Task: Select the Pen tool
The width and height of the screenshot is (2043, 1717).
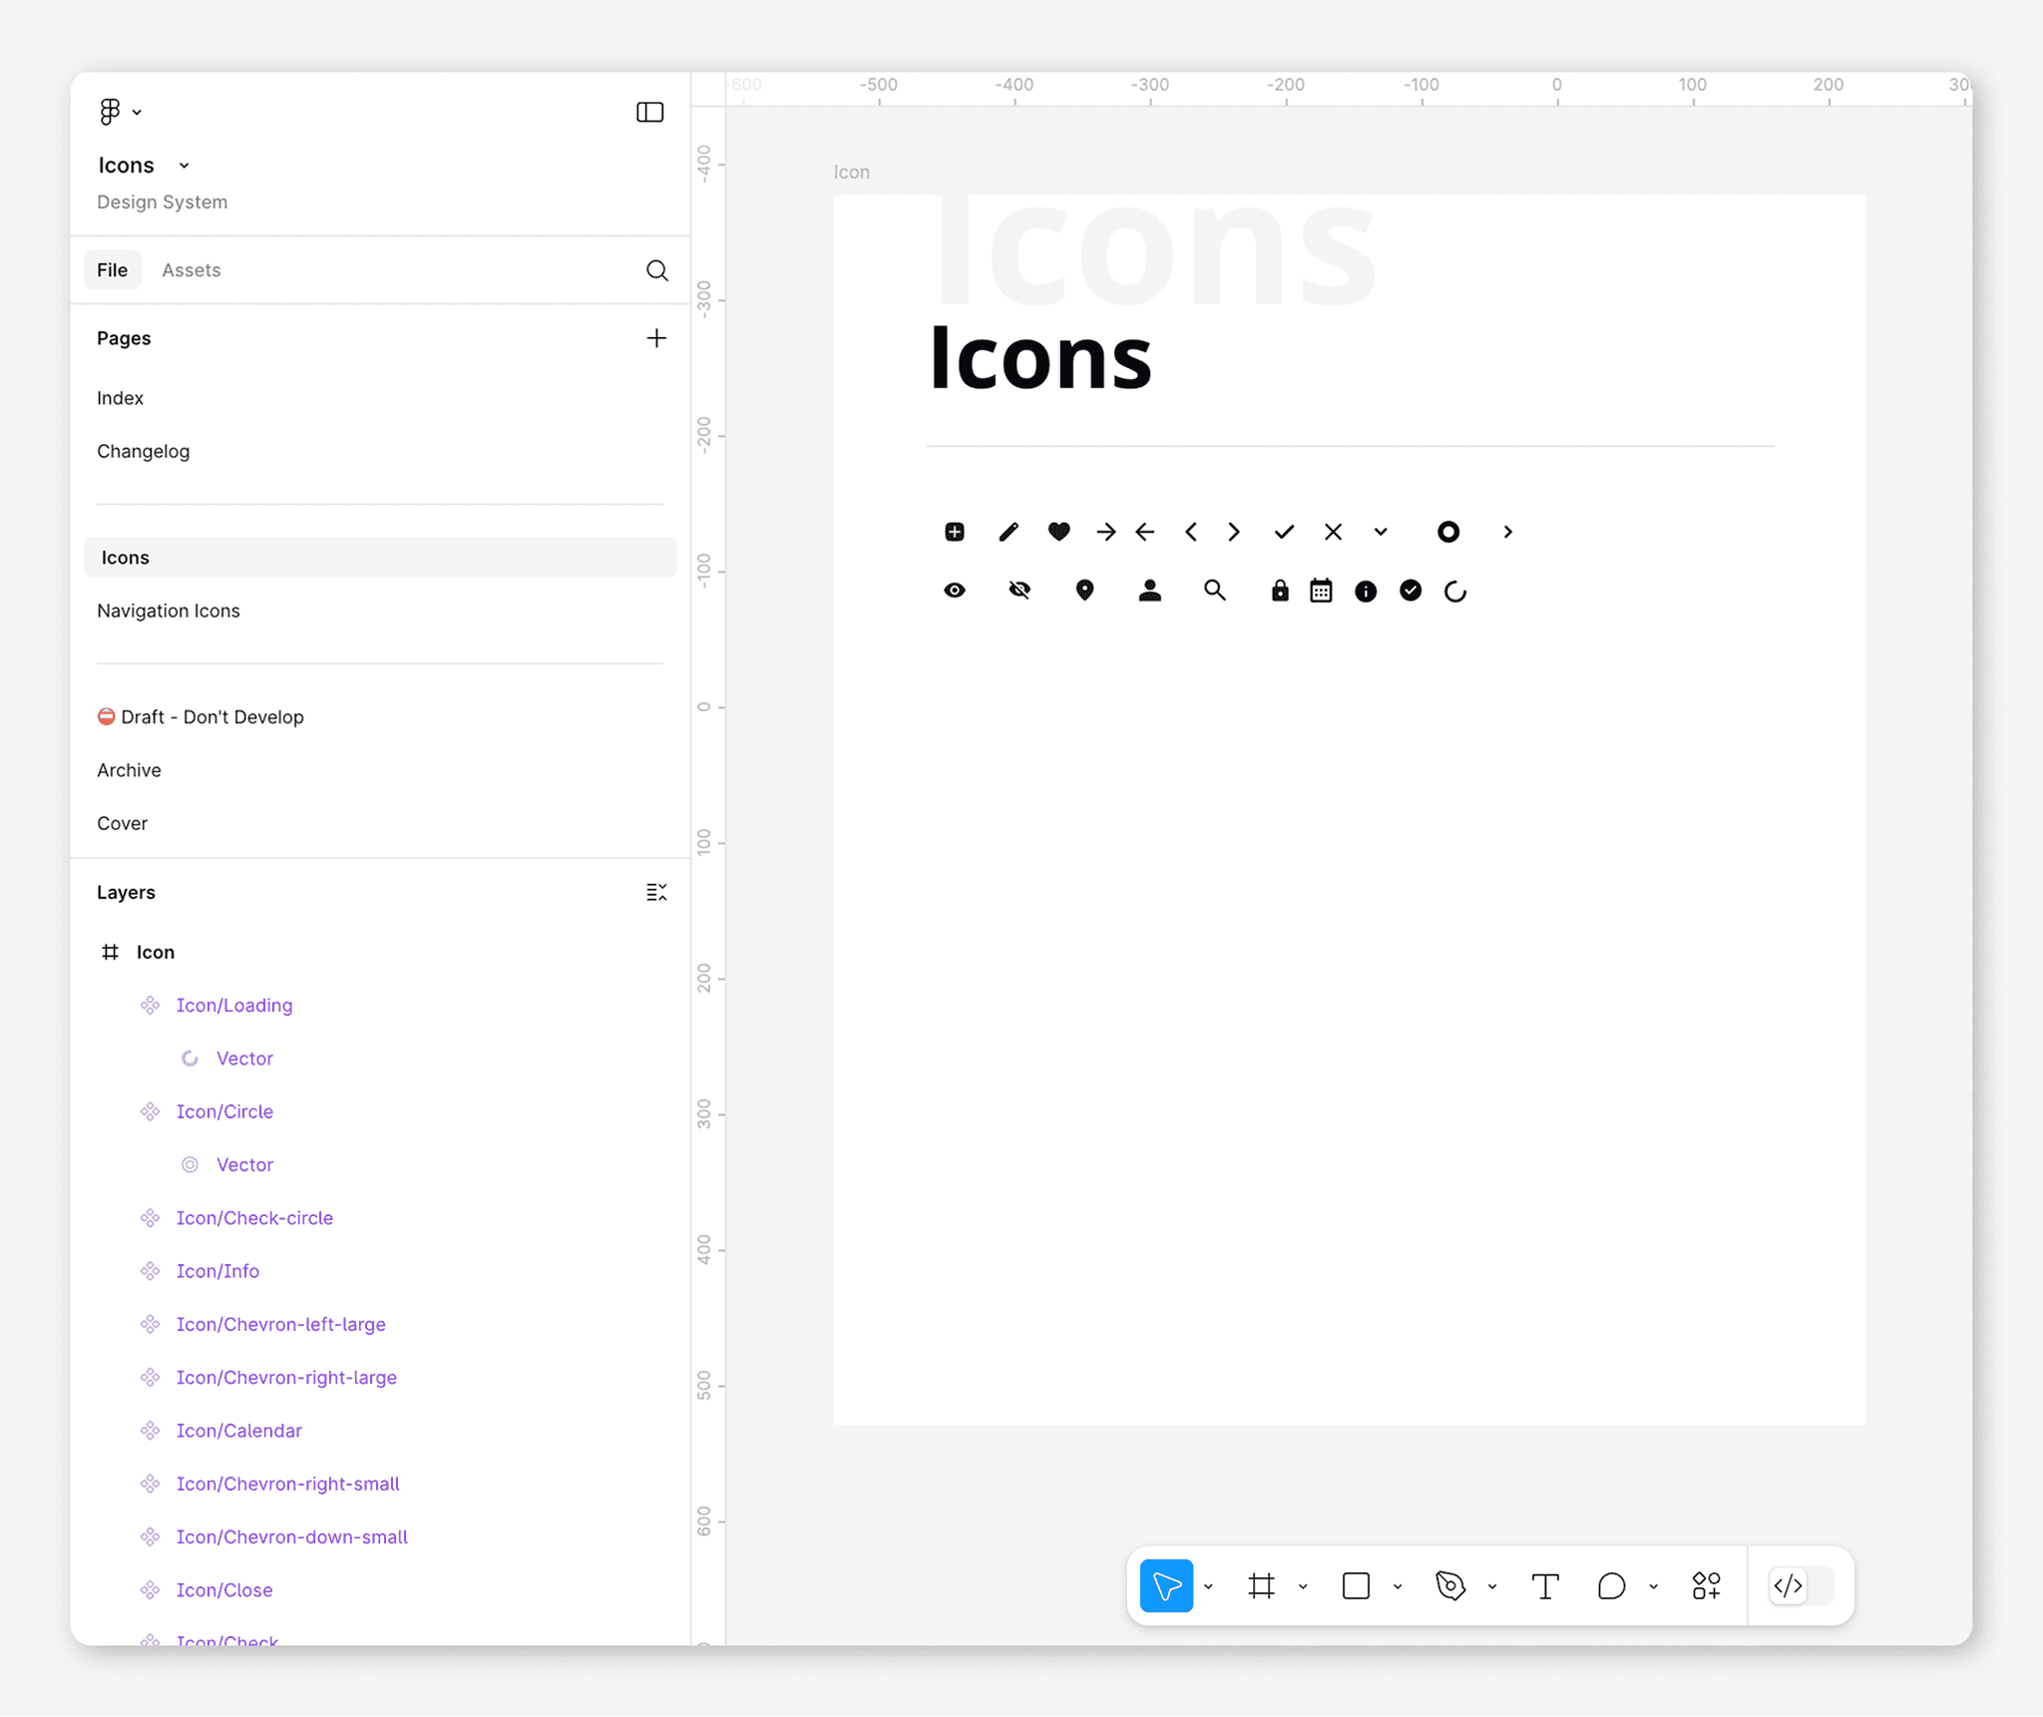Action: pos(1449,1585)
